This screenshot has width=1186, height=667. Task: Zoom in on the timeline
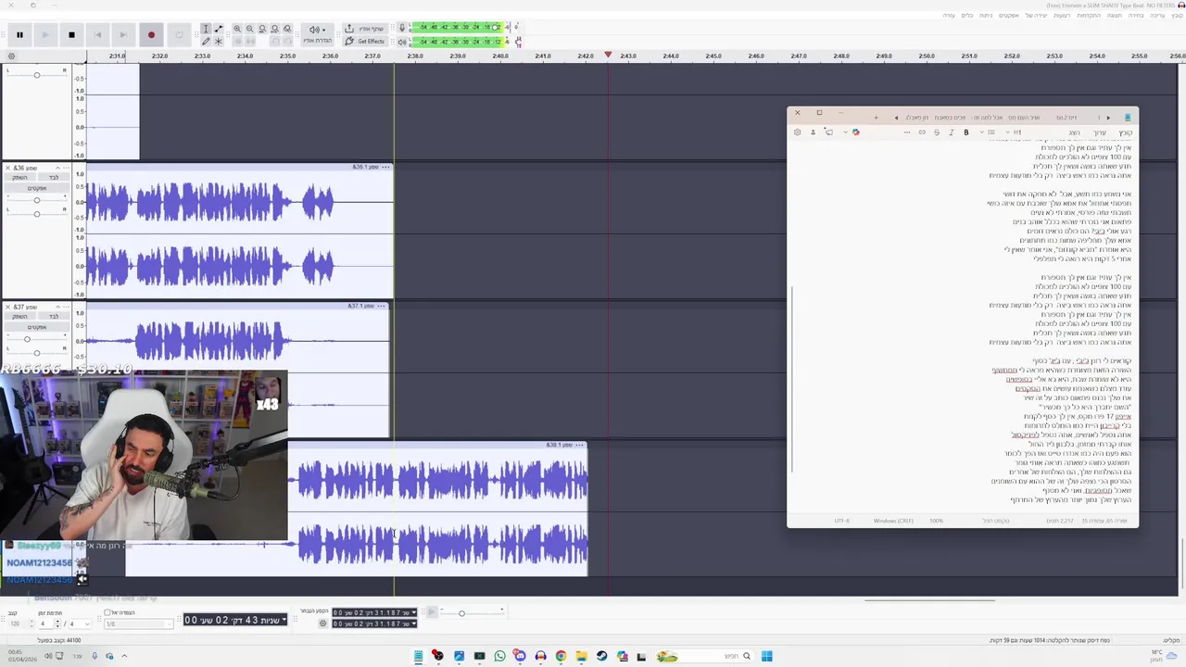coord(237,29)
